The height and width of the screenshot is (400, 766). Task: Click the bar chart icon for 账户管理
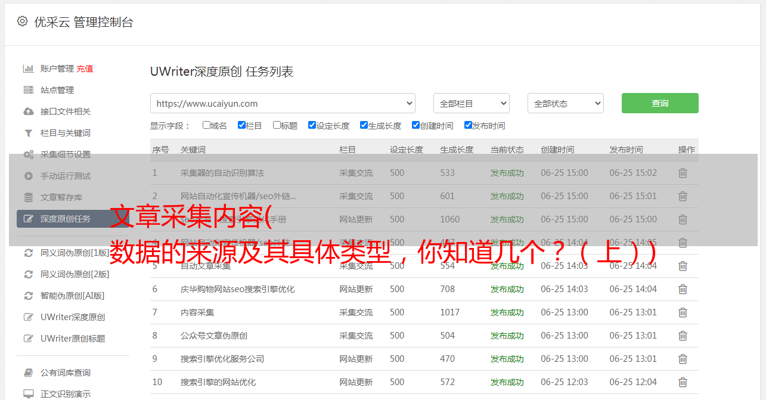coord(28,69)
